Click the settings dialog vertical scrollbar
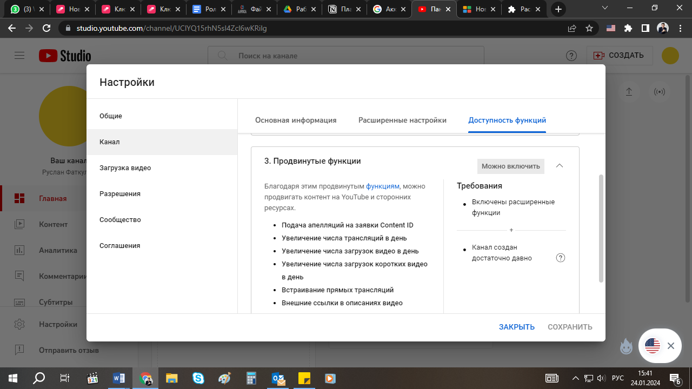 (601, 227)
